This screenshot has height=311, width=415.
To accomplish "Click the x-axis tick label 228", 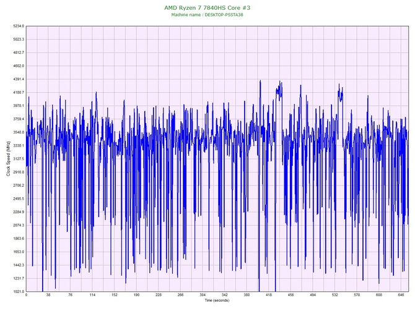I will coord(159,295).
